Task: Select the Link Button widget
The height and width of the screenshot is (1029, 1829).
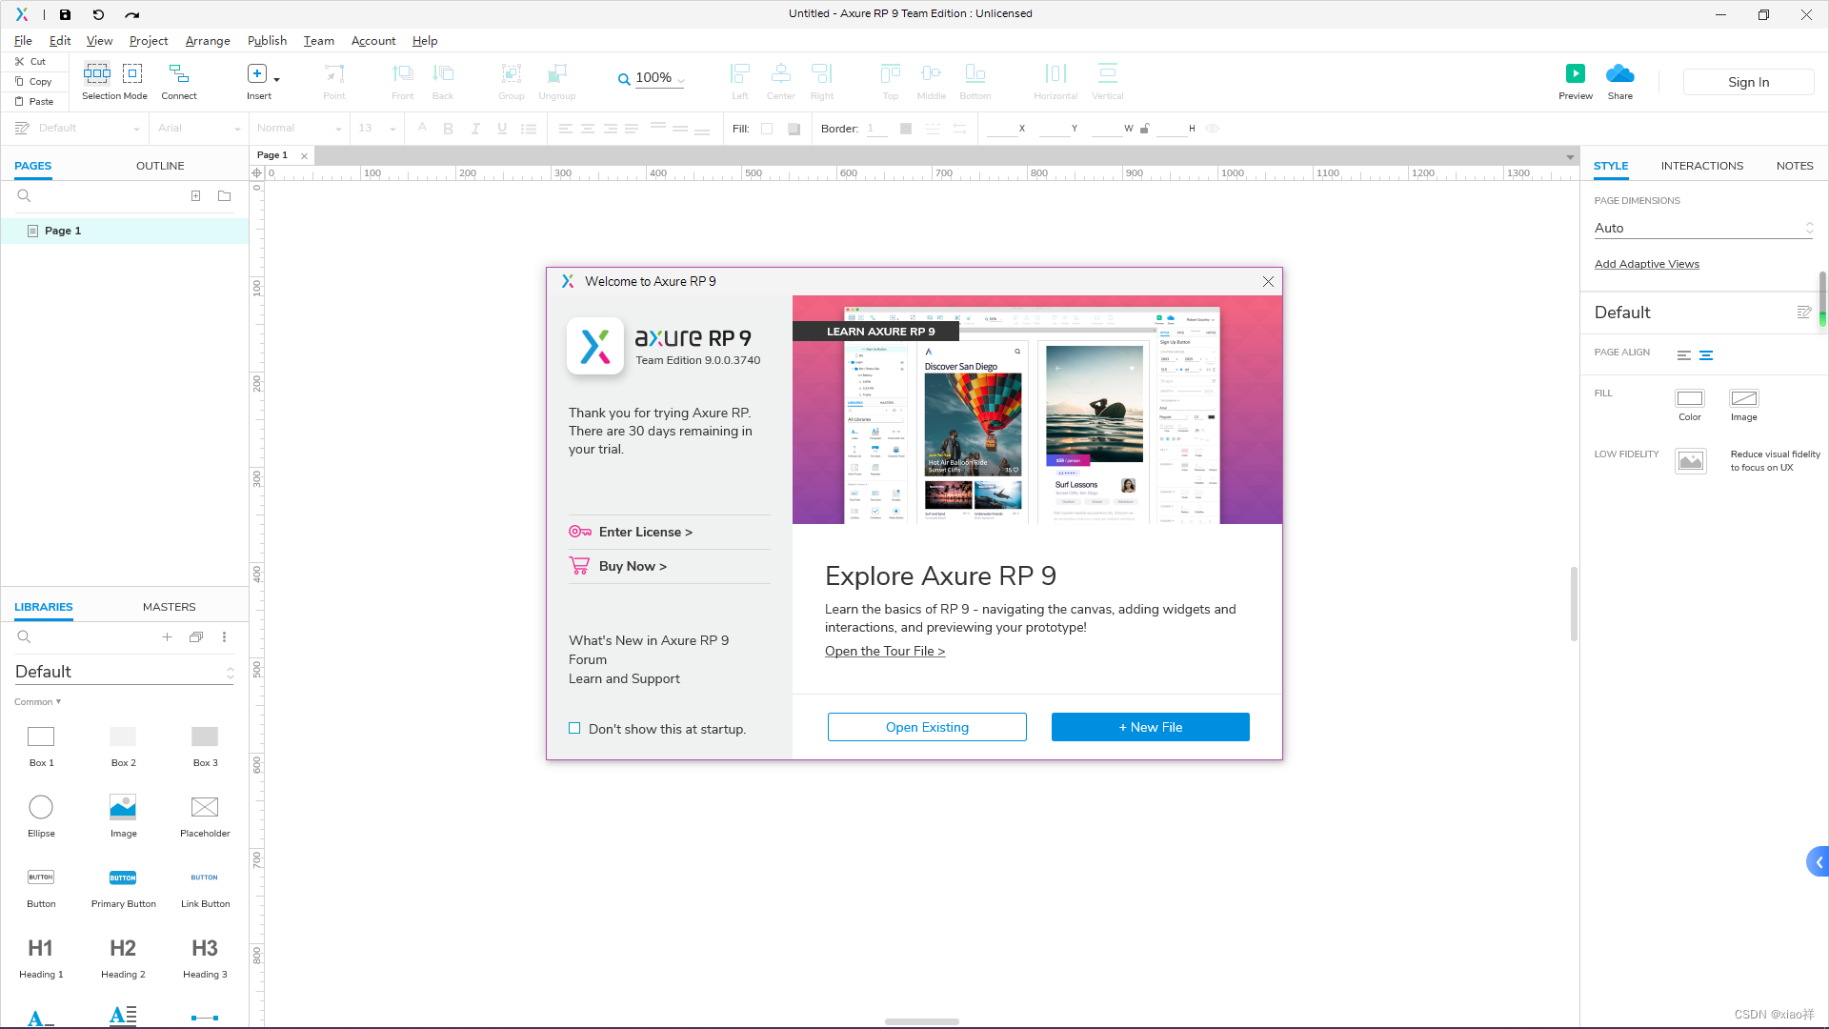Action: click(x=205, y=887)
